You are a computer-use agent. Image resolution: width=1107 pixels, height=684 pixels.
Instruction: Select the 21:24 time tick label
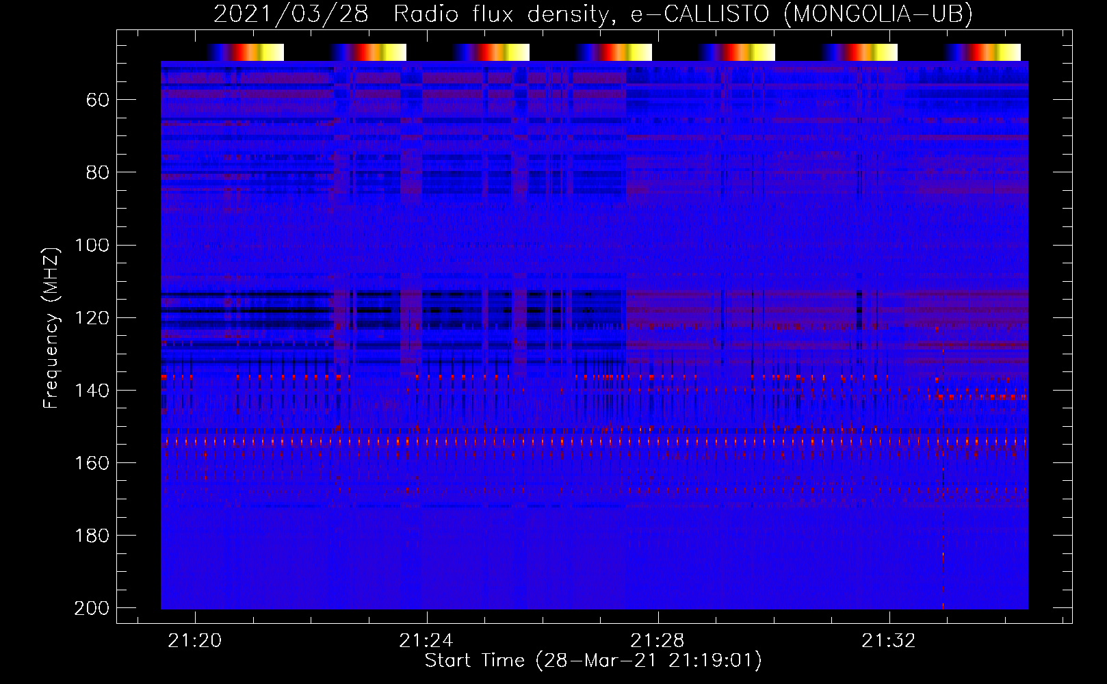point(426,641)
